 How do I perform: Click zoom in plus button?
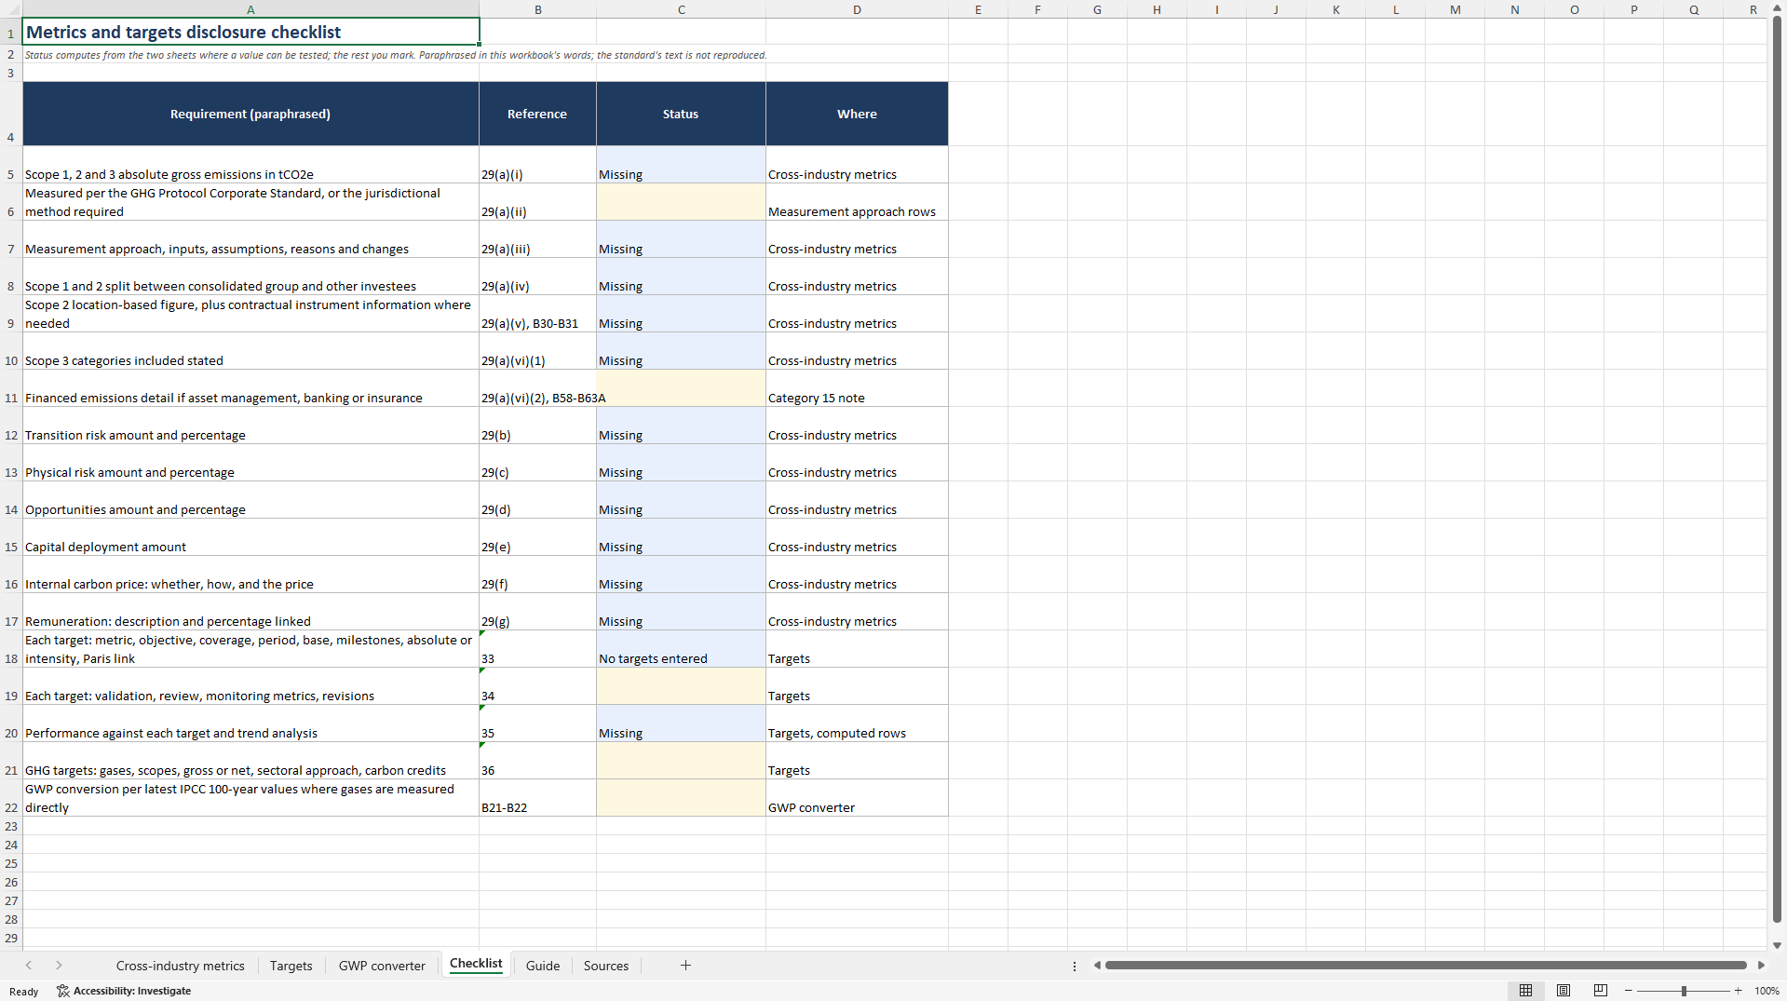click(1738, 991)
